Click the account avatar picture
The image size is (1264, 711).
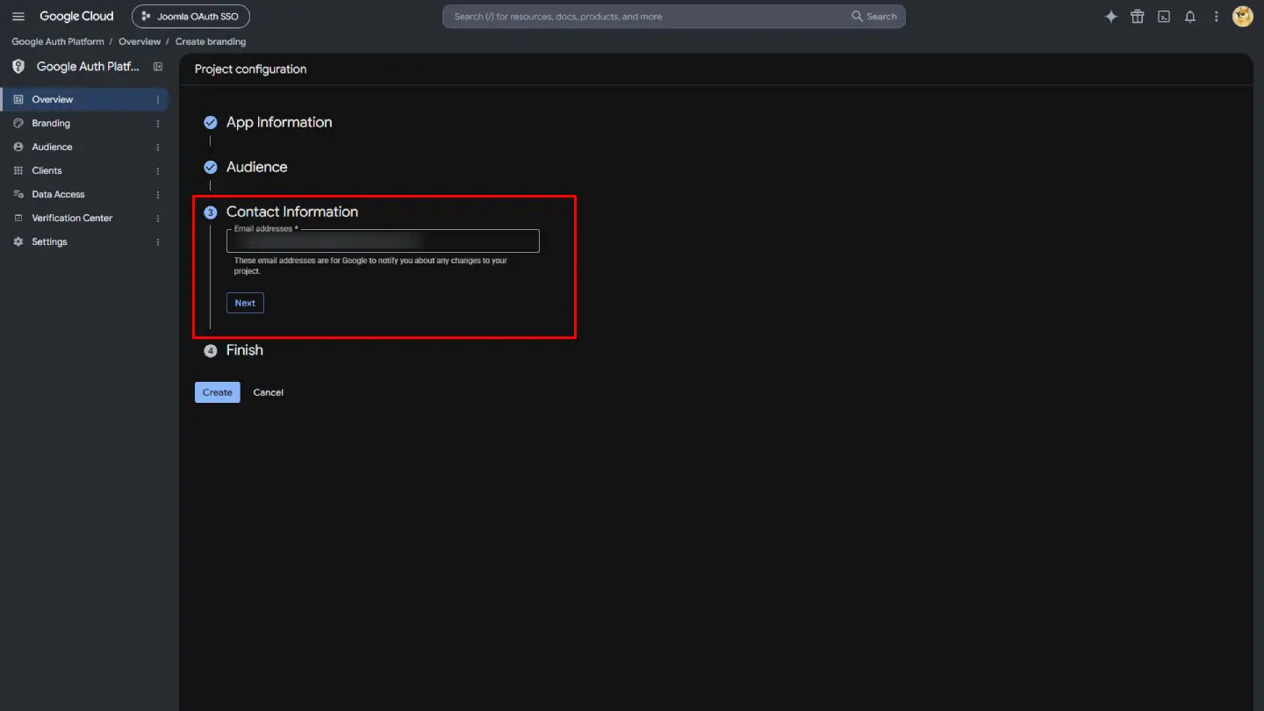pos(1243,17)
